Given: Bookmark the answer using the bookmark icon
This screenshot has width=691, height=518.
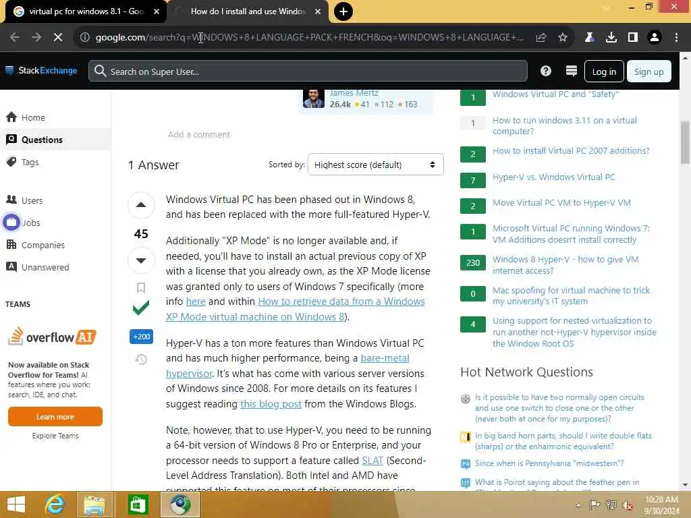Looking at the screenshot, I should click(141, 287).
